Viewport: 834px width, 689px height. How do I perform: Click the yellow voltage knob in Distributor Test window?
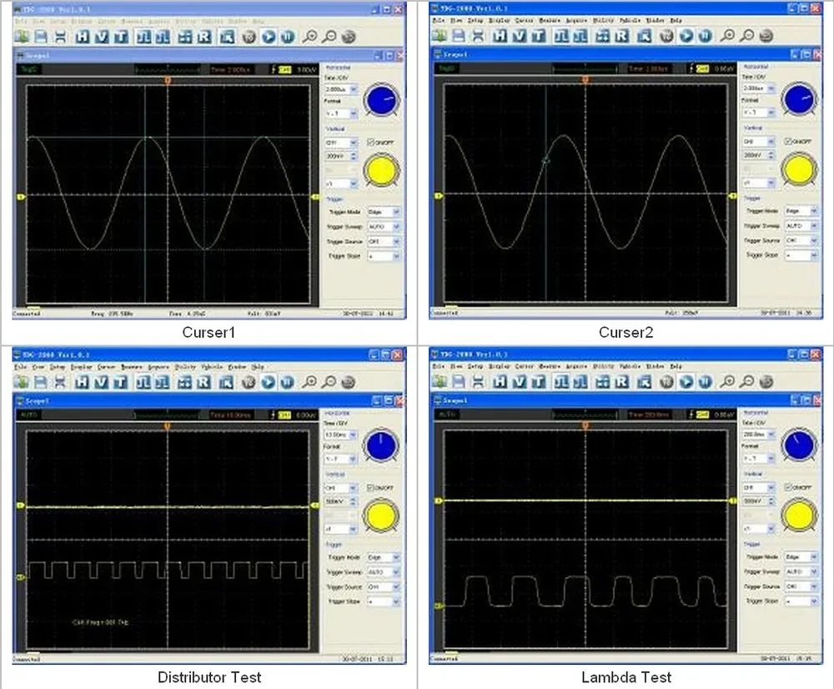pos(381,515)
